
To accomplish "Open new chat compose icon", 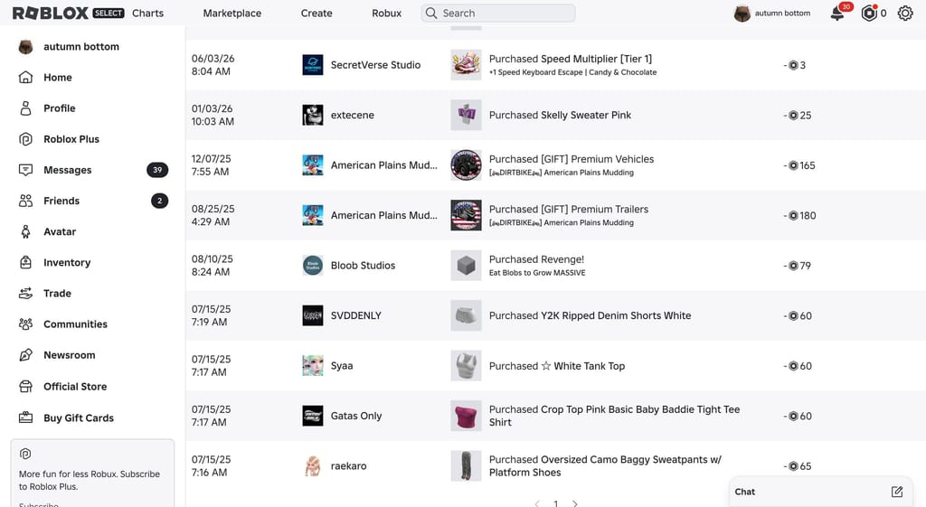I will point(897,492).
